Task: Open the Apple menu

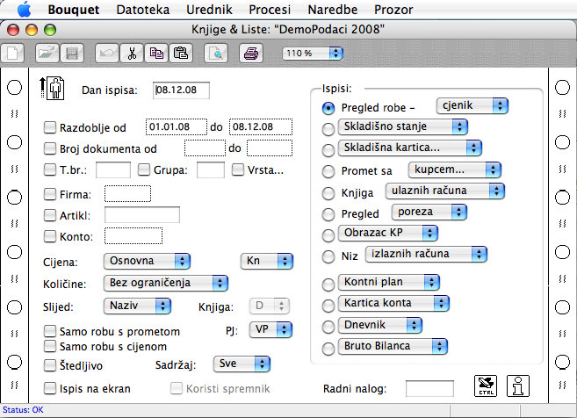Action: tap(25, 9)
